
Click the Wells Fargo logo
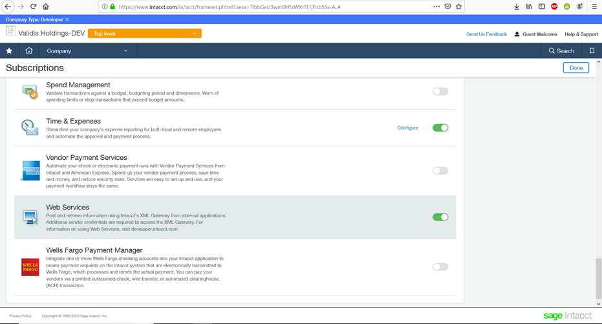30,267
